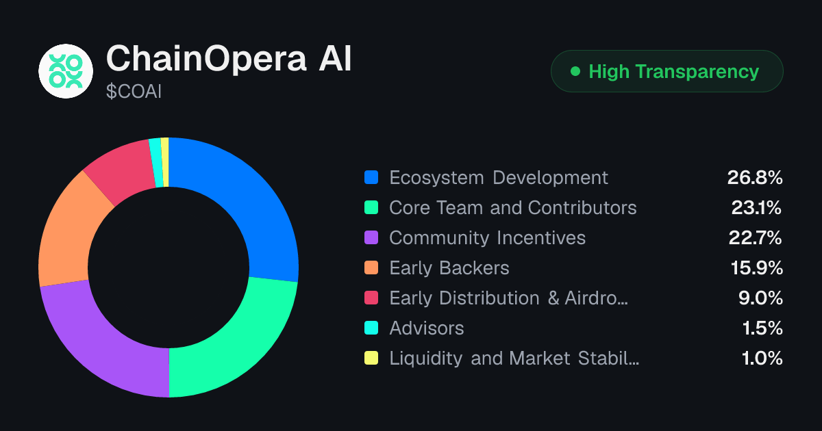The height and width of the screenshot is (431, 822).
Task: Select the Core Team and Contributors label
Action: (x=513, y=208)
